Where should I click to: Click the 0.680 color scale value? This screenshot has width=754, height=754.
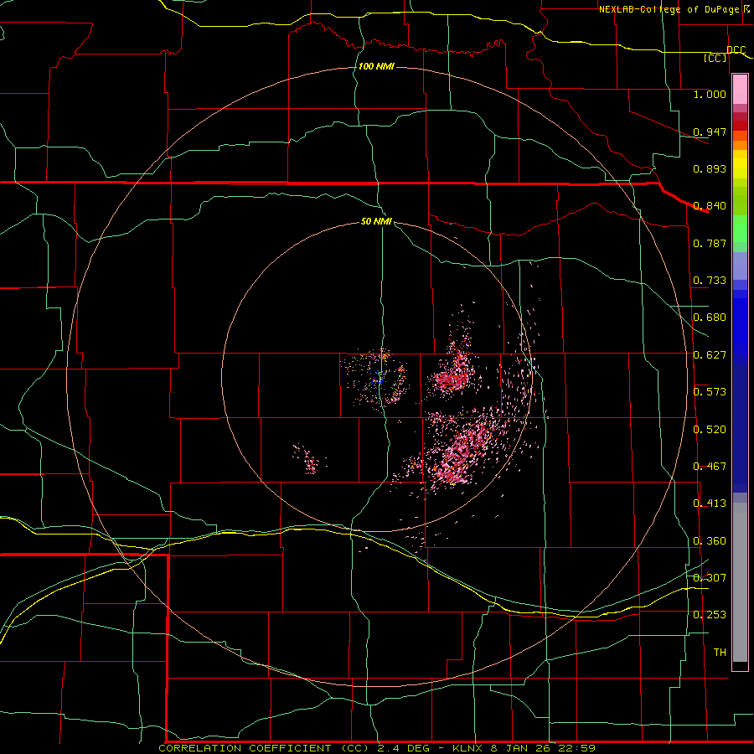710,318
